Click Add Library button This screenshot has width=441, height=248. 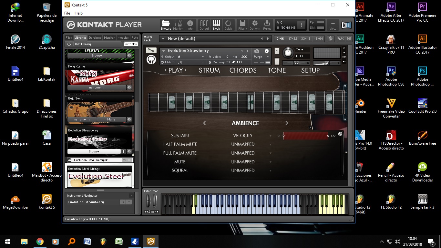[x=83, y=44]
